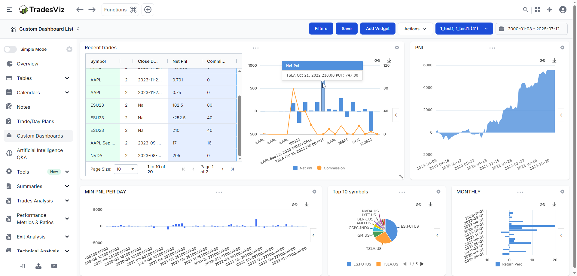Sort by Symbol column header
The width and height of the screenshot is (577, 276).
point(98,61)
